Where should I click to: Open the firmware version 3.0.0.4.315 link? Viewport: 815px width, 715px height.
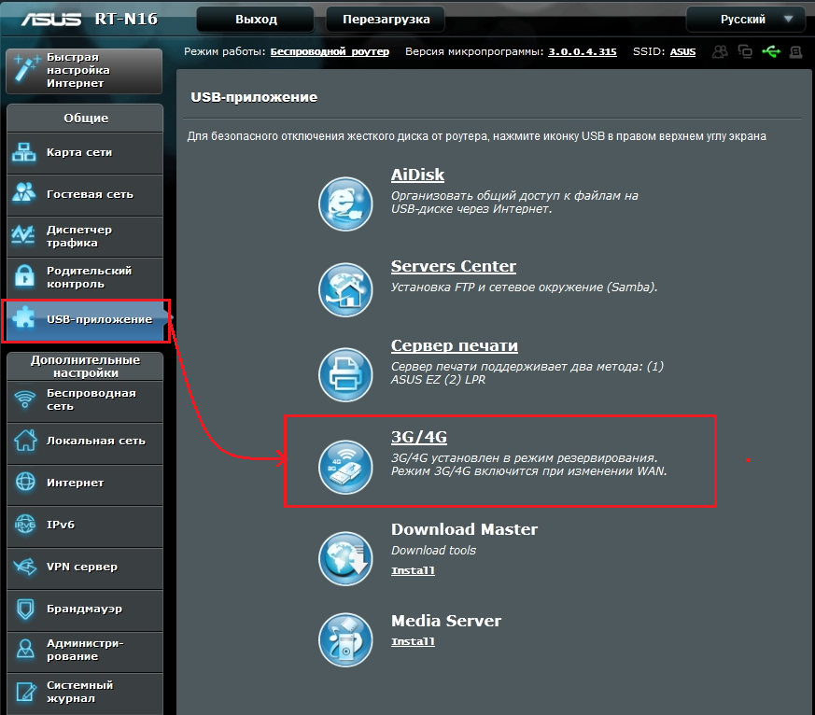[582, 52]
